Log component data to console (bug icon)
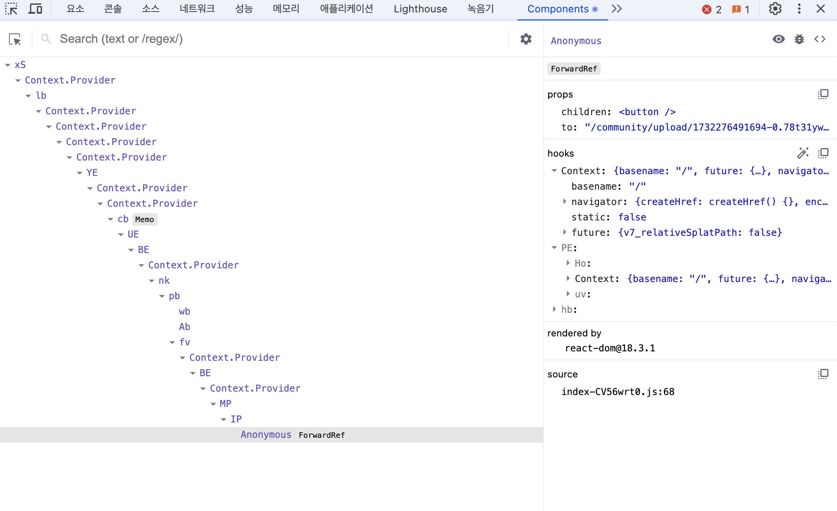The width and height of the screenshot is (837, 511). point(799,39)
